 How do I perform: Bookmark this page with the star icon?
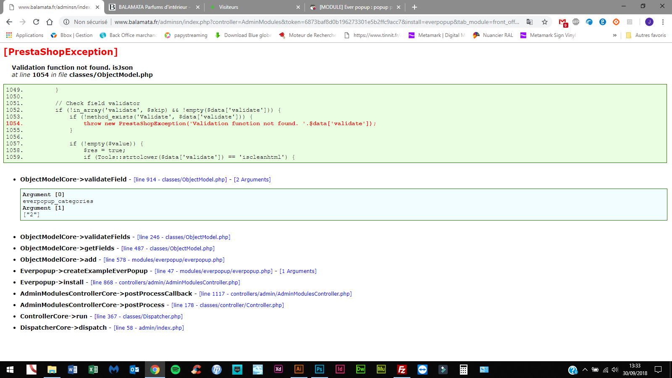pos(545,22)
